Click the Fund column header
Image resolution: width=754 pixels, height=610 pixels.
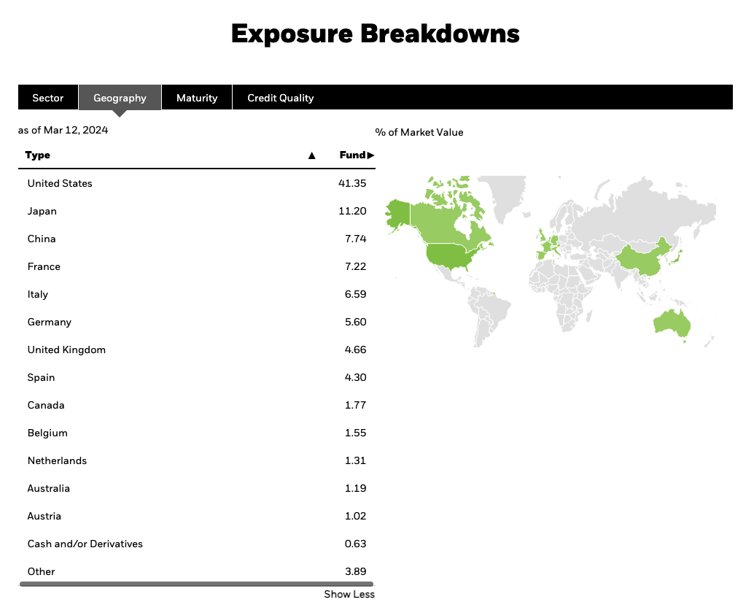point(351,155)
